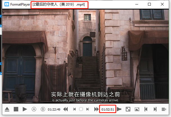Click the current time 01:22:49
The height and width of the screenshot is (117, 171).
pyautogui.click(x=54, y=109)
